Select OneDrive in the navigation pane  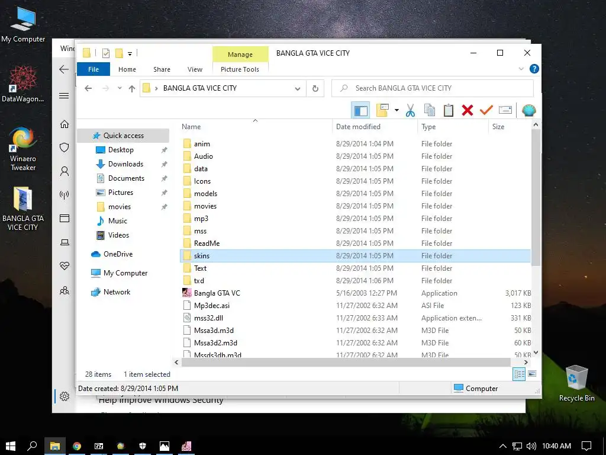click(118, 254)
